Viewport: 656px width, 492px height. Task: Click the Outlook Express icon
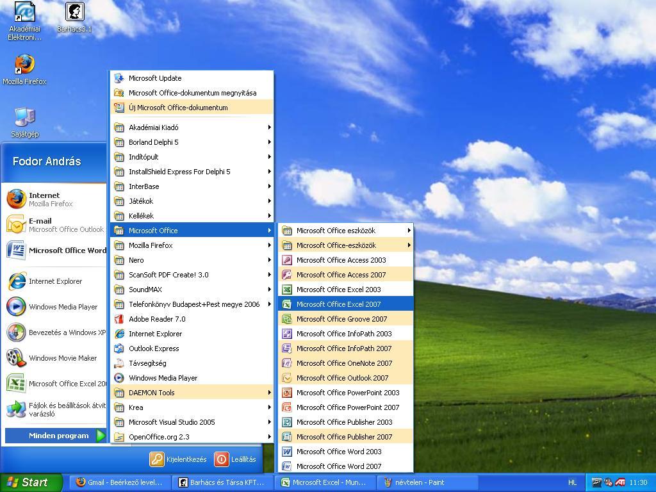tap(119, 348)
